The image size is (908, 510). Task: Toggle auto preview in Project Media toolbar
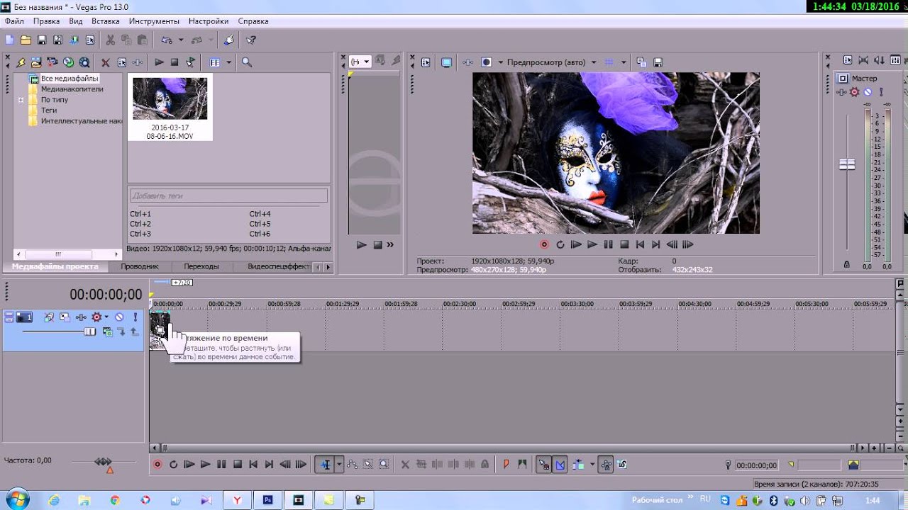(191, 62)
